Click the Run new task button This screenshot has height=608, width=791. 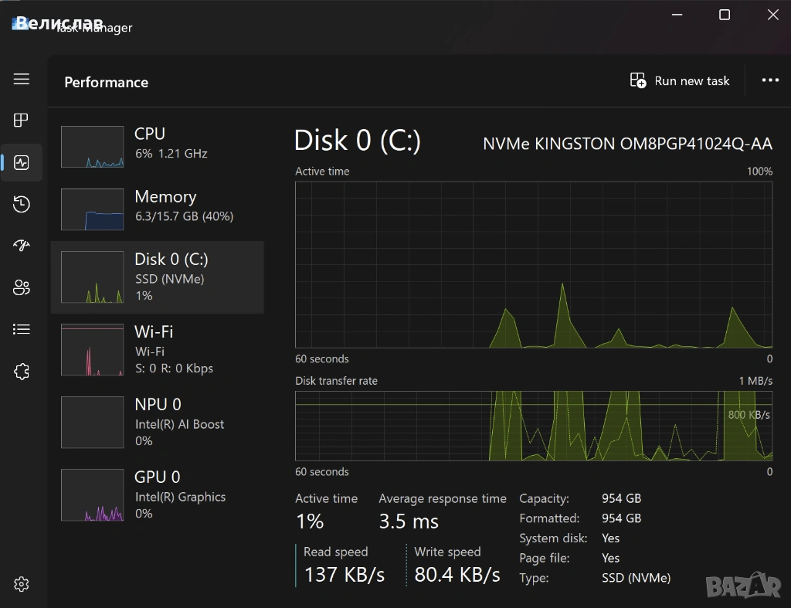coord(680,81)
